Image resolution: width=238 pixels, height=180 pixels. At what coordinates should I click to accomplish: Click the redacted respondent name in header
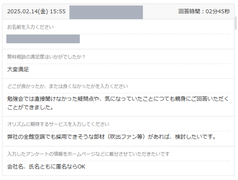106,12
